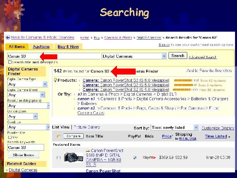Click the Time Listed sort arrow icon

coord(229,137)
